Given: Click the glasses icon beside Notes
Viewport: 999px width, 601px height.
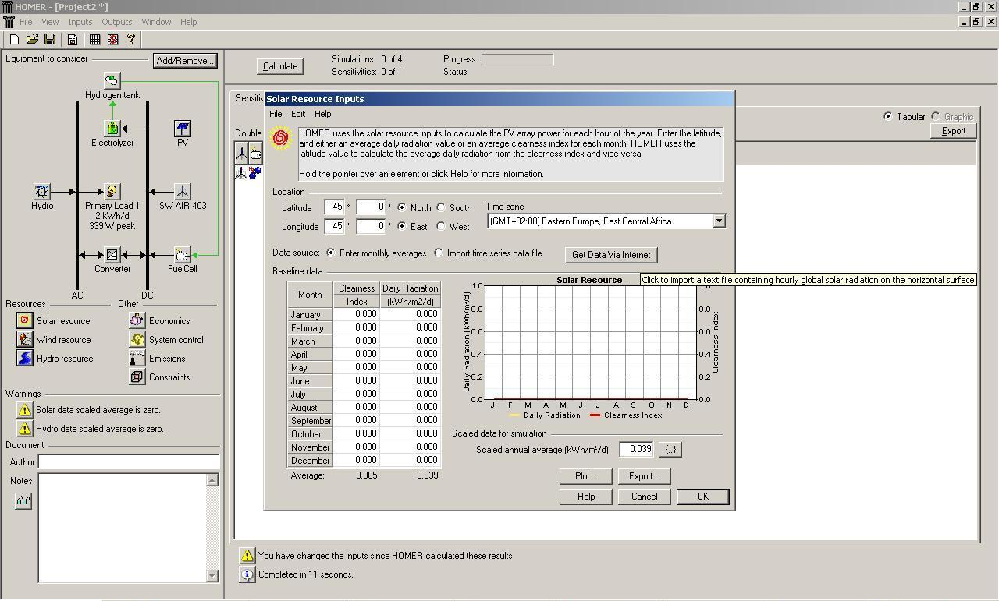Looking at the screenshot, I should click(23, 501).
